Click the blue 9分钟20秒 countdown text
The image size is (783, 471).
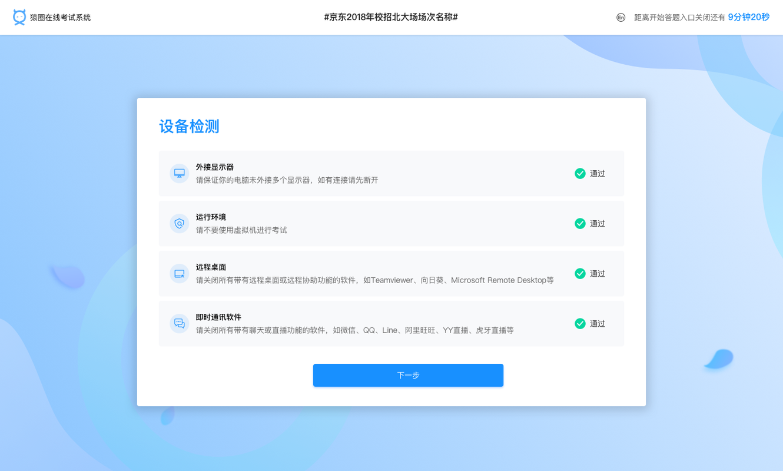pyautogui.click(x=748, y=17)
